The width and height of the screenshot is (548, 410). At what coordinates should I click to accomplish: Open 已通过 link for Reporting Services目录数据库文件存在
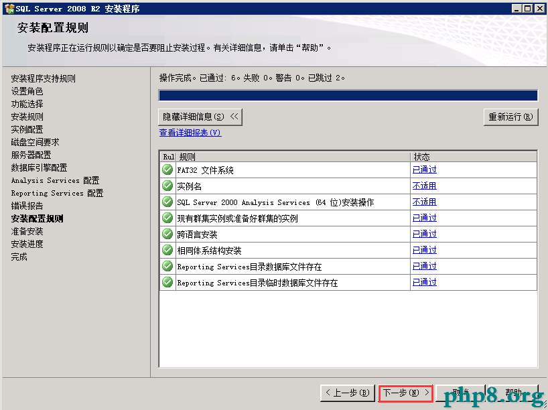click(x=425, y=266)
